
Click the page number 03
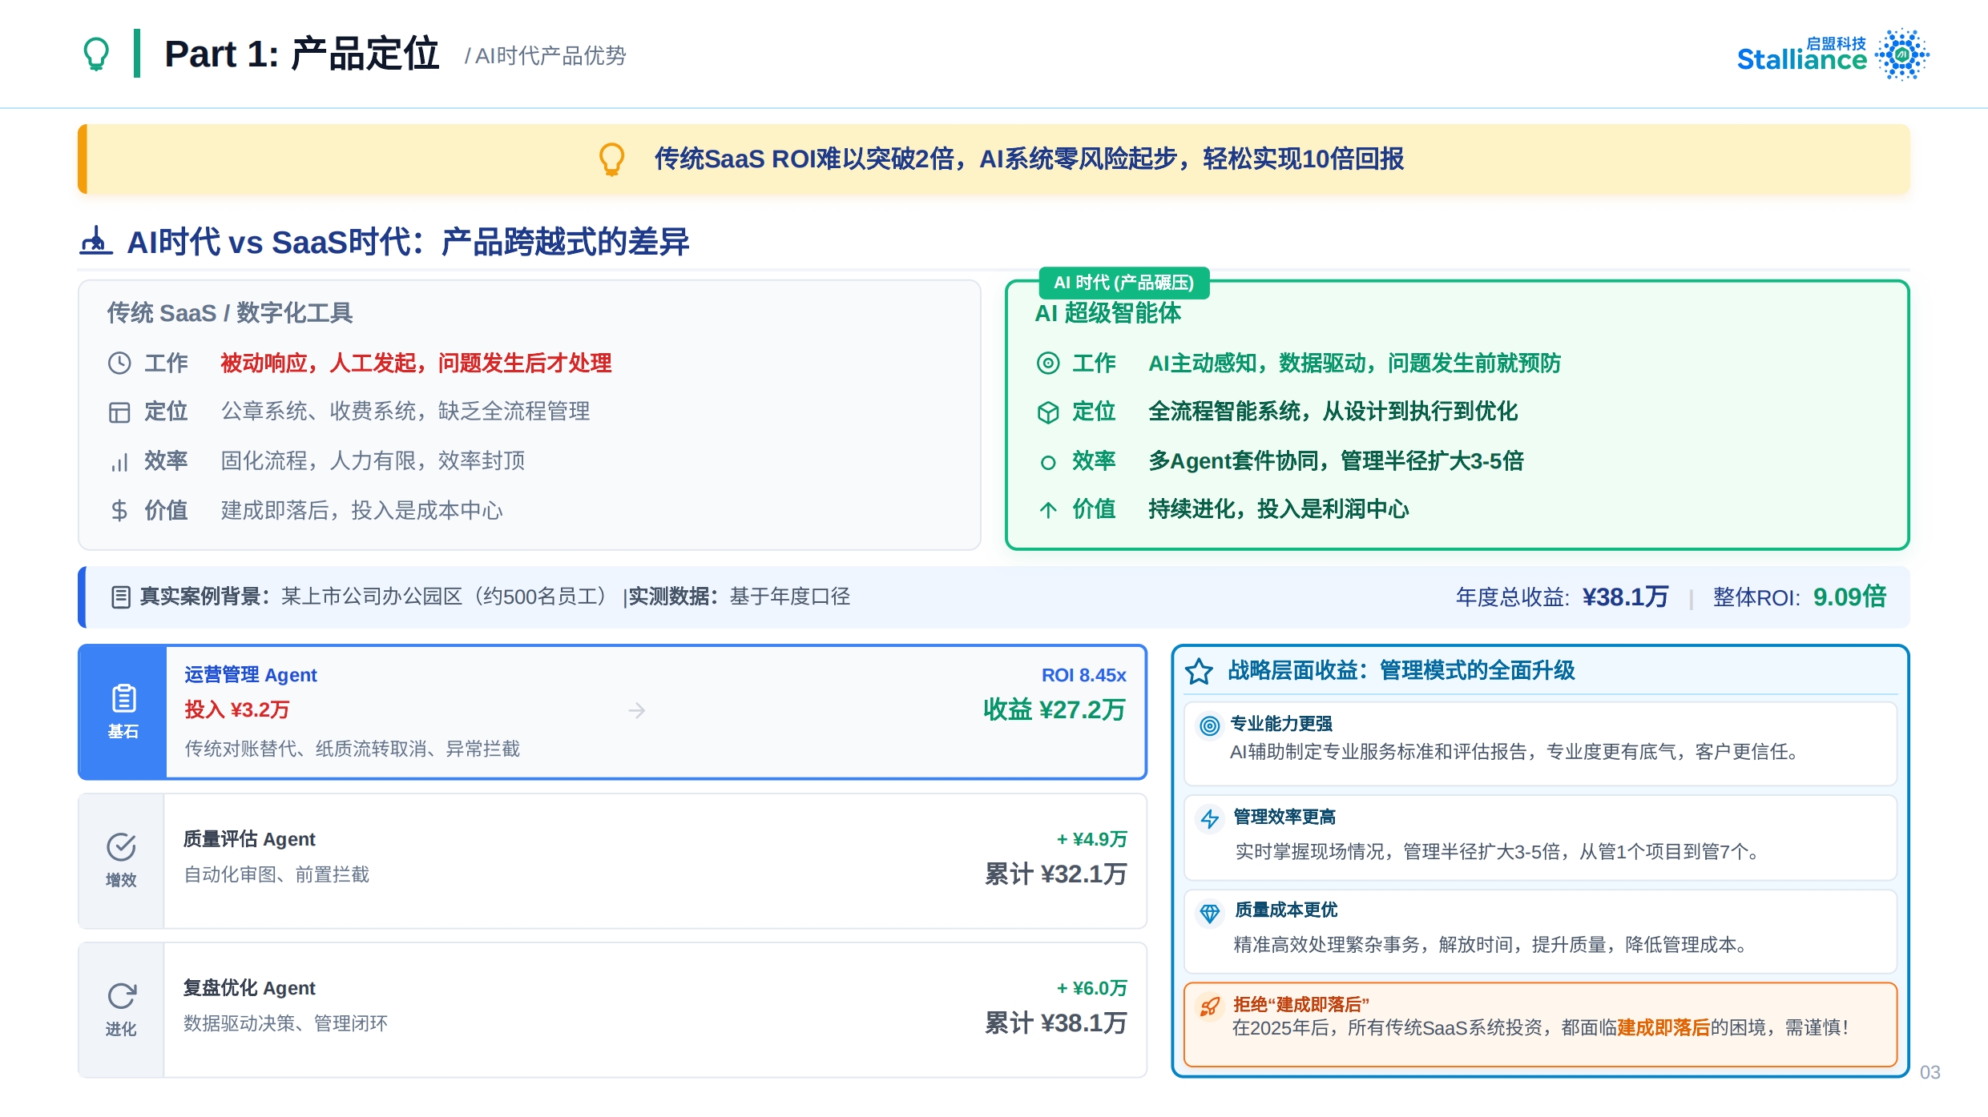click(x=1930, y=1072)
